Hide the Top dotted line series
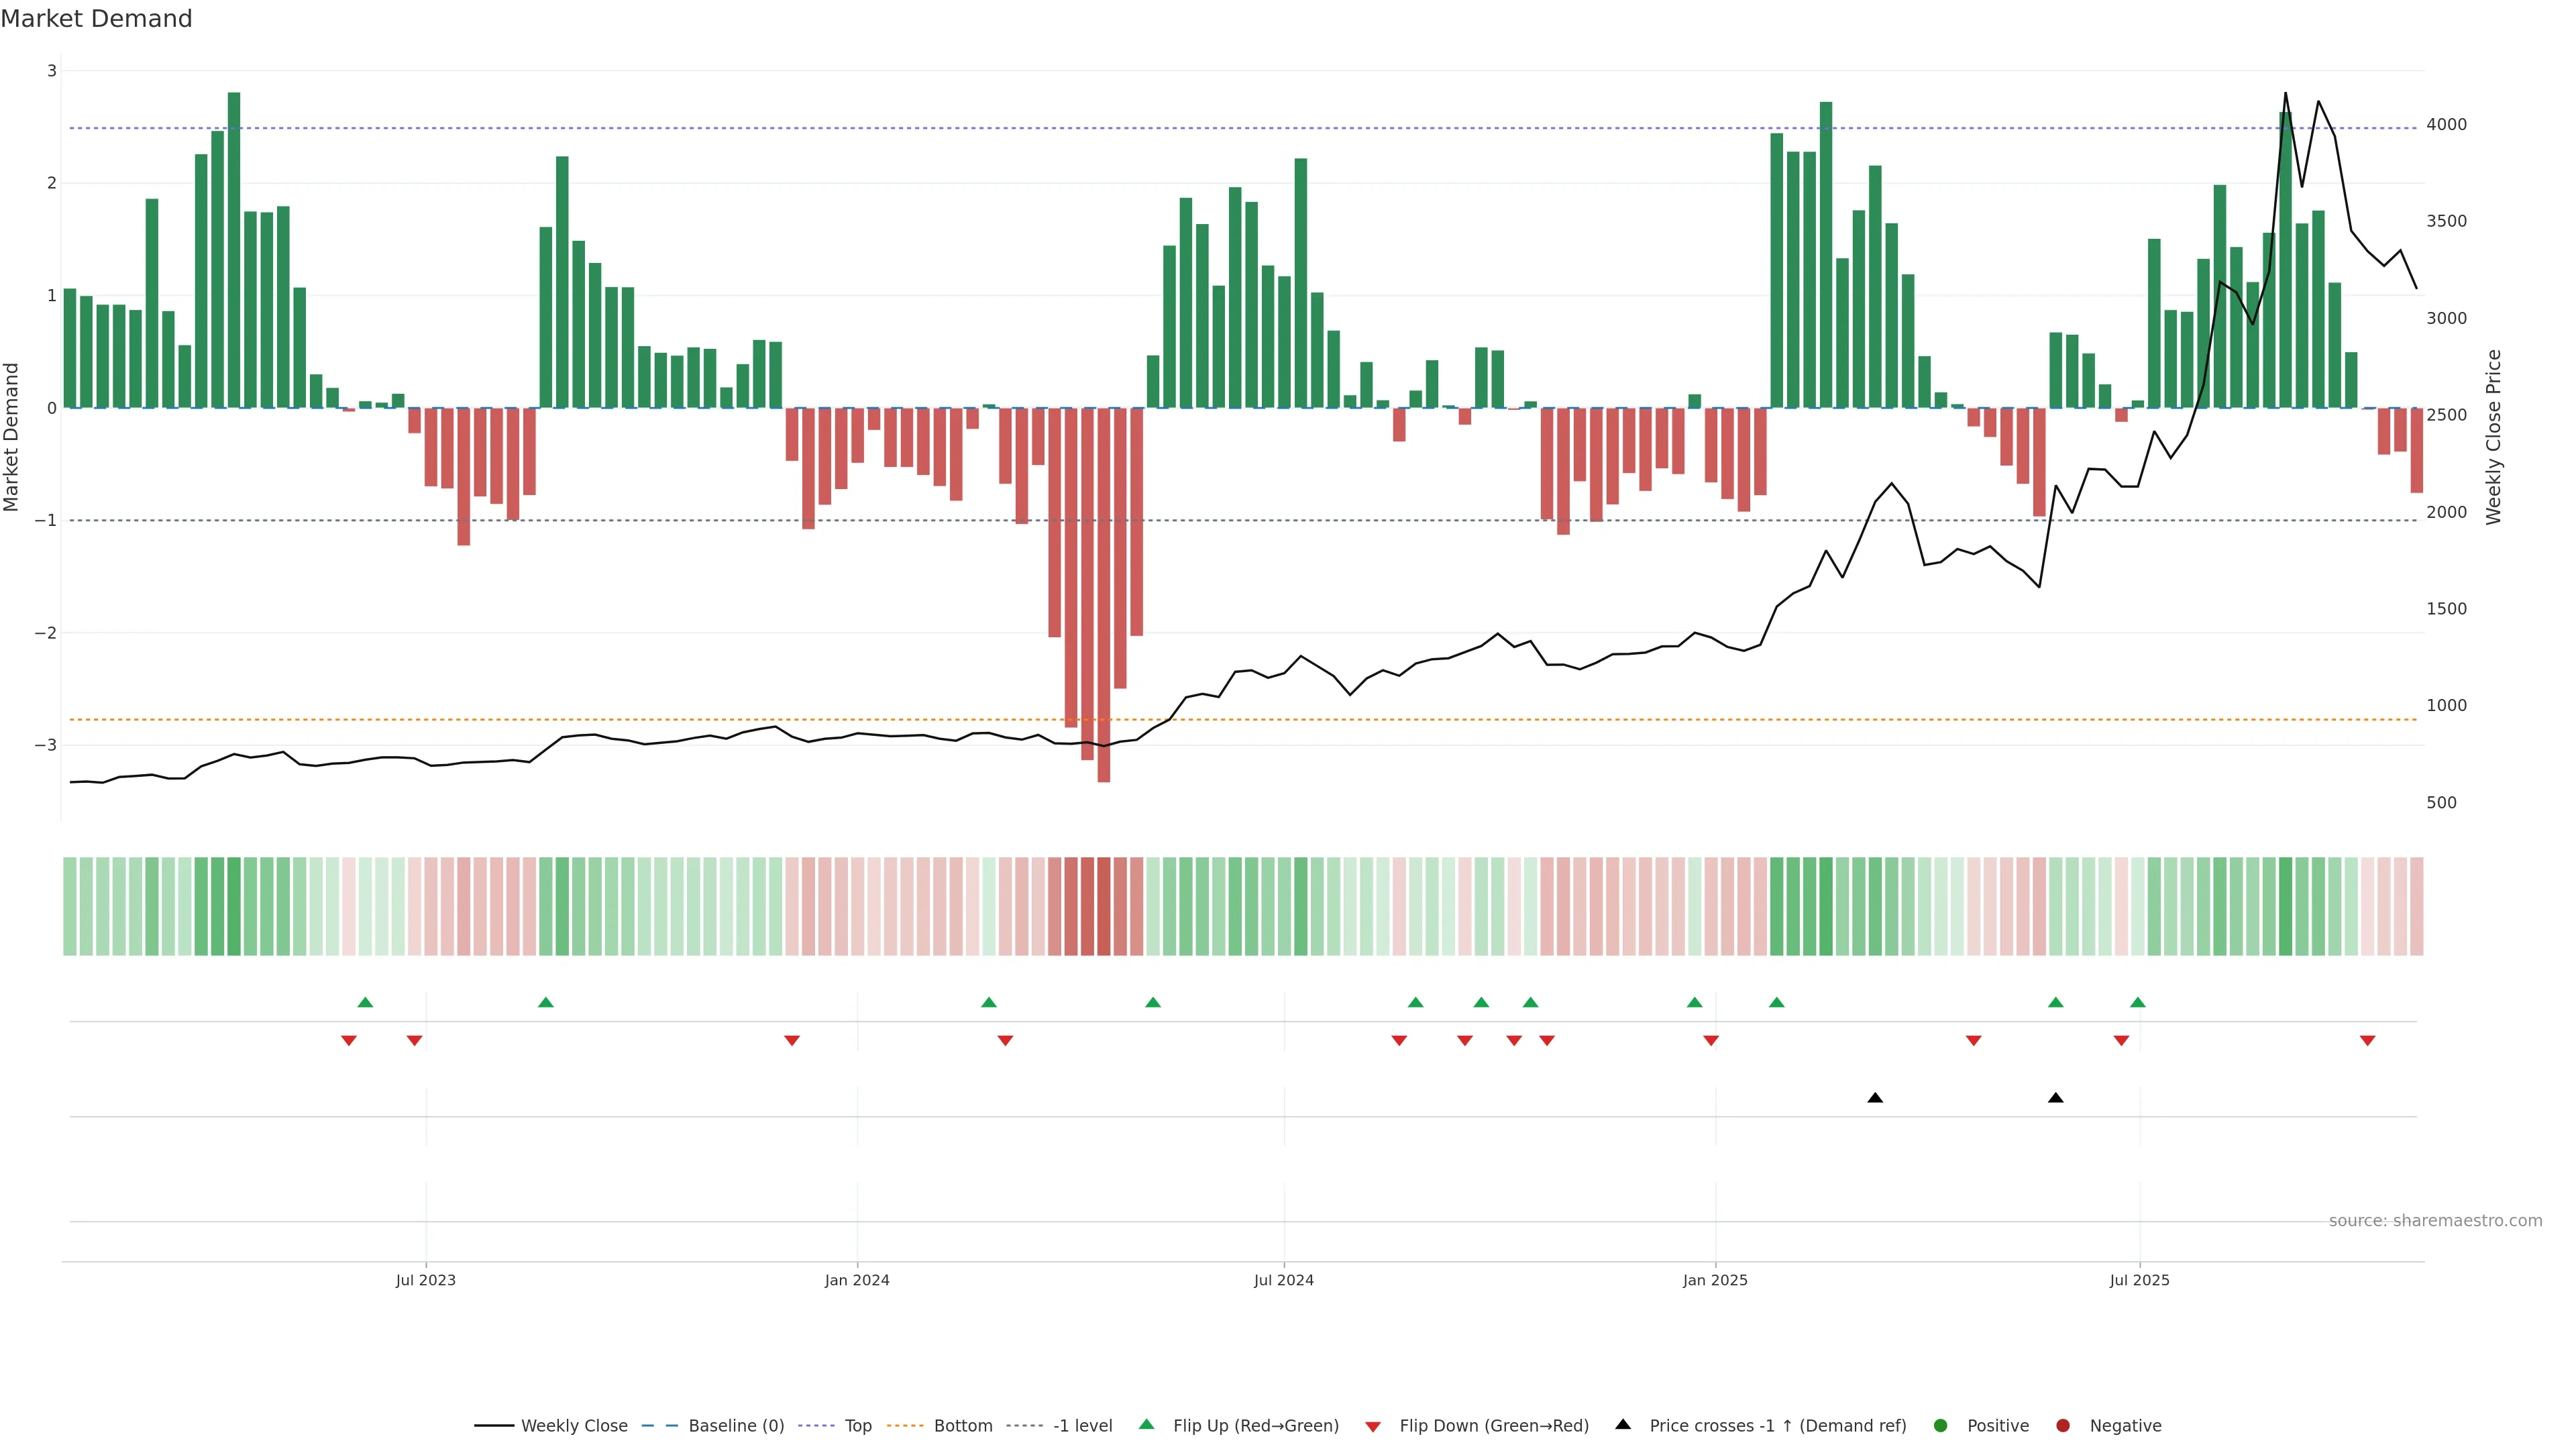Screen dimensions: 2576x1449 pyautogui.click(x=857, y=1426)
